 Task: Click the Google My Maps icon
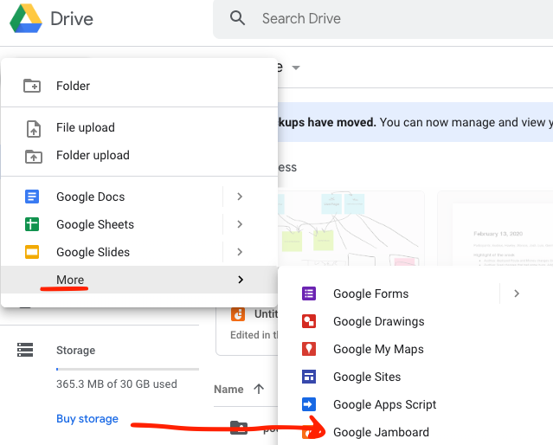click(309, 349)
